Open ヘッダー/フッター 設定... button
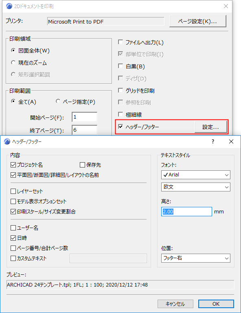 (x=210, y=127)
